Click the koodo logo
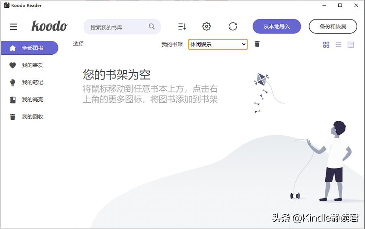 pyautogui.click(x=49, y=26)
